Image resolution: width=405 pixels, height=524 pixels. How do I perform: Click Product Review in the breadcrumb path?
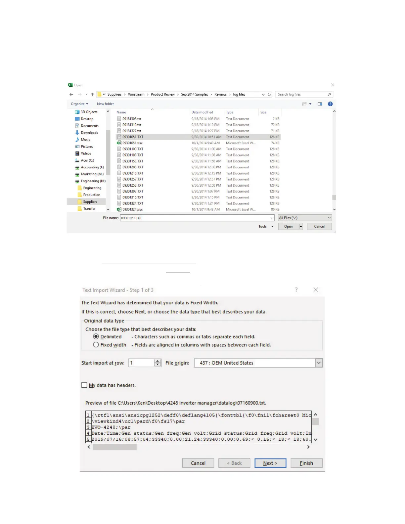163,95
